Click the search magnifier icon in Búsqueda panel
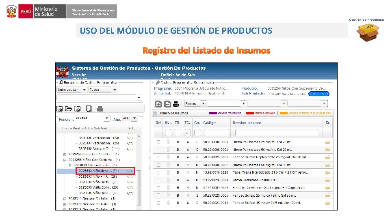Viewport: 390px width, 219px height. point(61,82)
